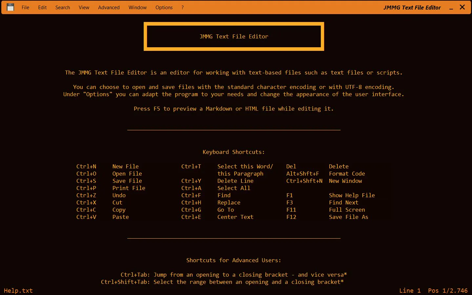Open the Edit menu

[42, 8]
